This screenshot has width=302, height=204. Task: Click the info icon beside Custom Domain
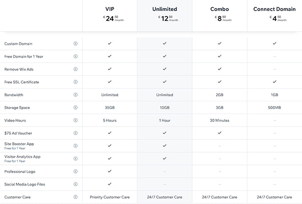(75, 44)
